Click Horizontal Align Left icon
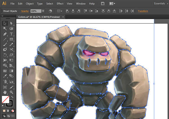Image resolution: width=169 pixels, height=119 pixels. pyautogui.click(x=67, y=11)
